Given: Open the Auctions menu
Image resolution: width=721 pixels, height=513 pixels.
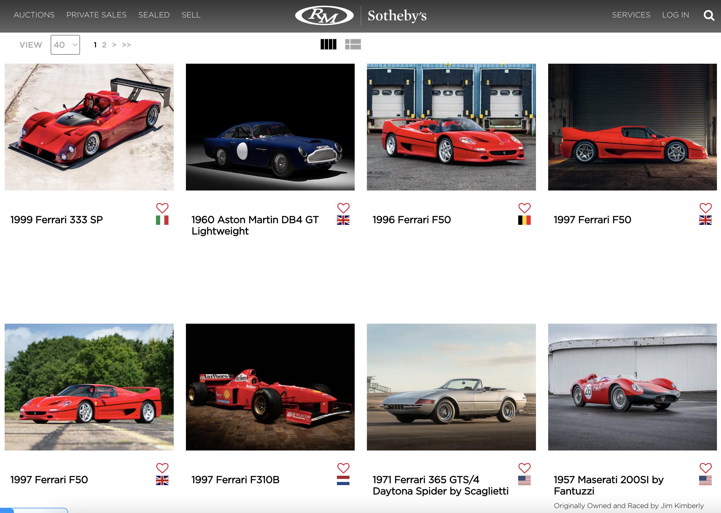Looking at the screenshot, I should [x=34, y=15].
